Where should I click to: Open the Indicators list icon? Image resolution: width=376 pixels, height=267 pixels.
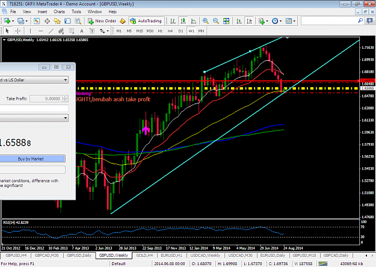click(x=261, y=21)
